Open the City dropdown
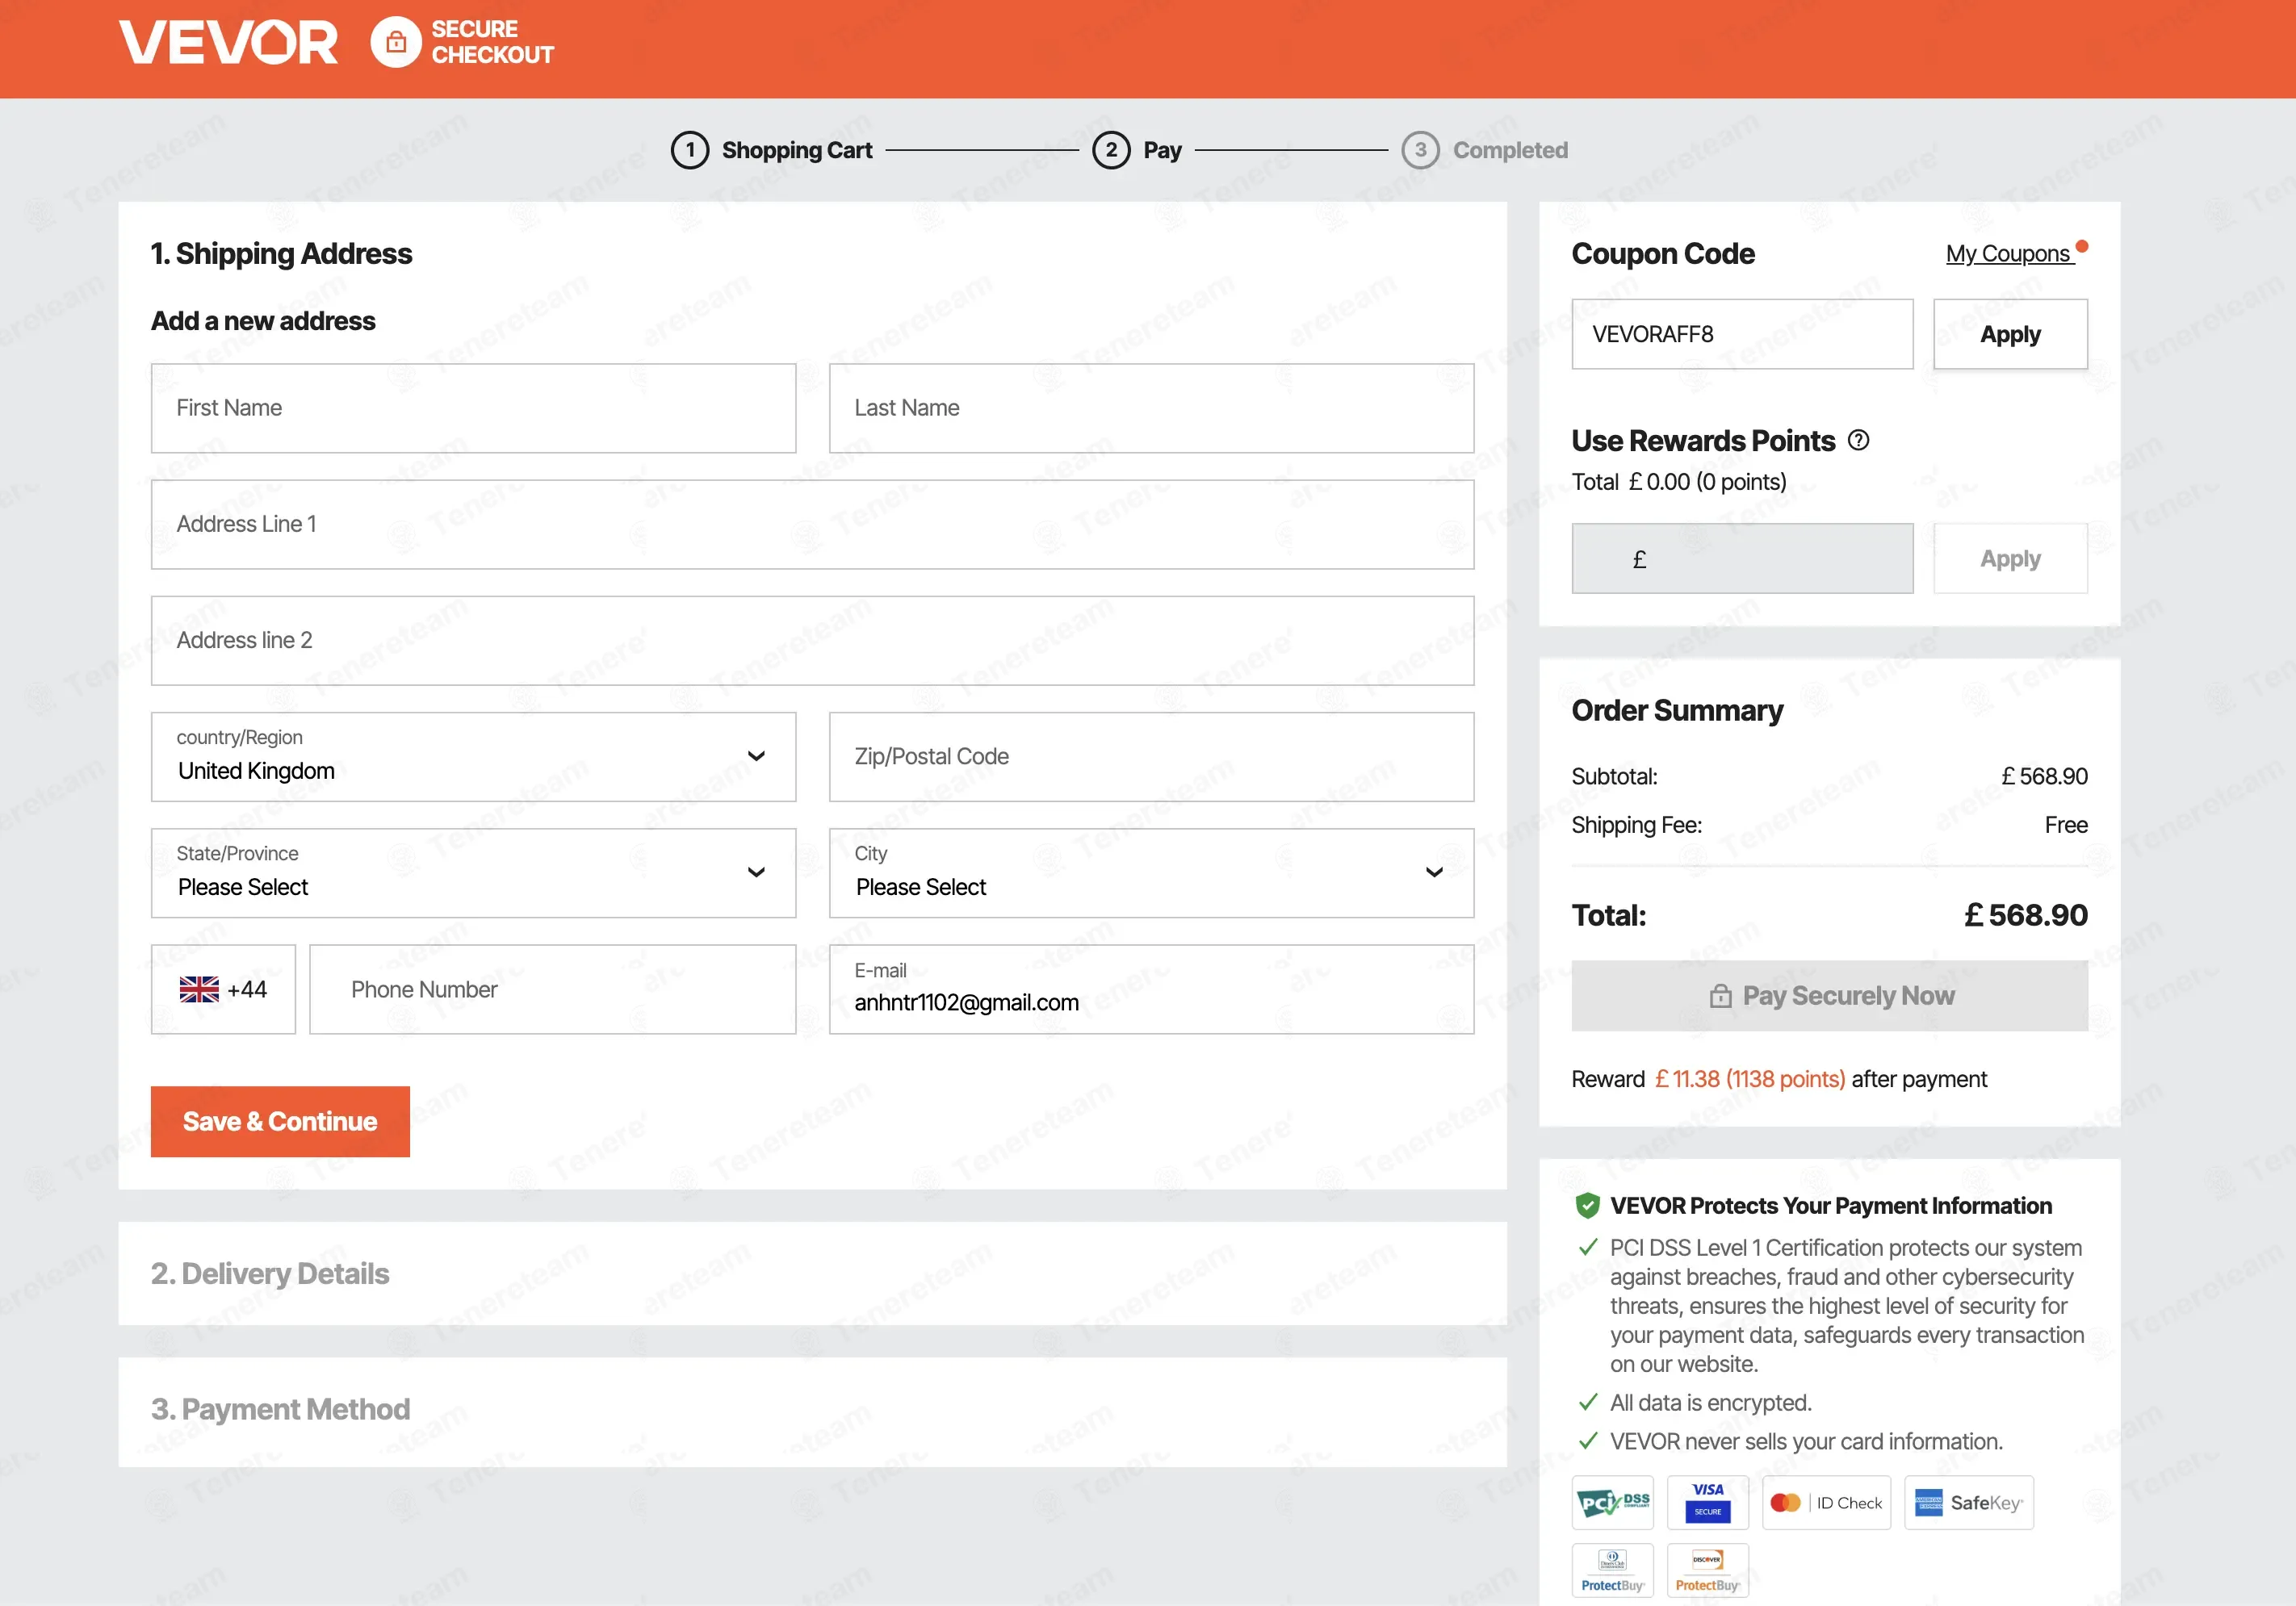This screenshot has height=1606, width=2296. [x=1151, y=872]
